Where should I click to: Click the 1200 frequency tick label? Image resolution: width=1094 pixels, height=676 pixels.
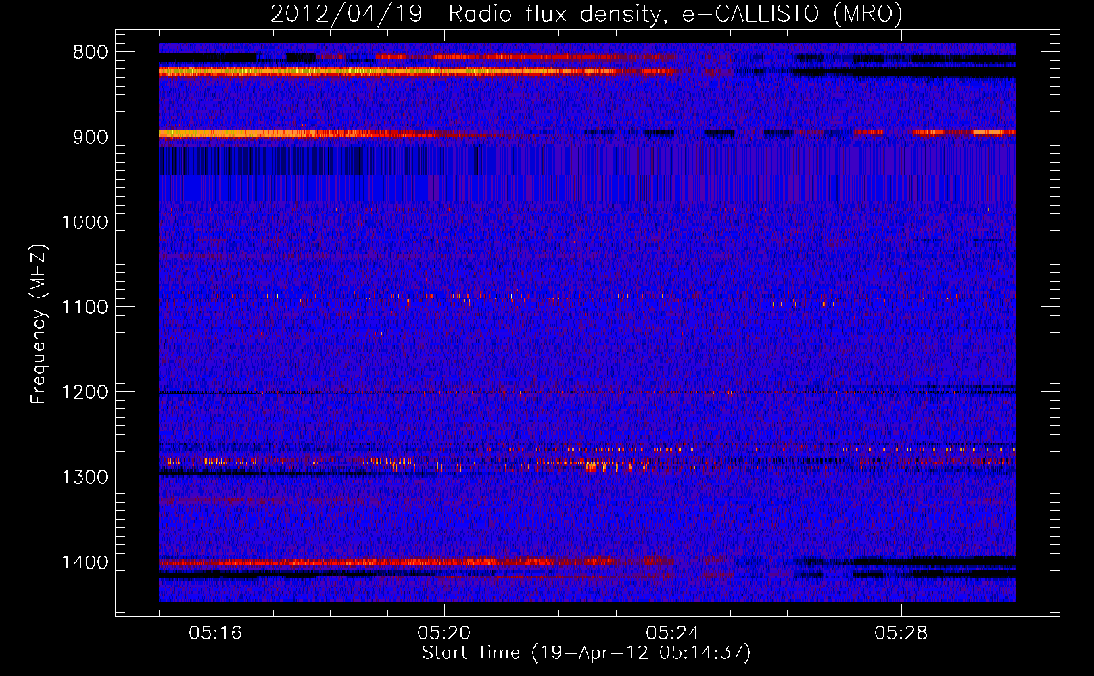(x=85, y=393)
